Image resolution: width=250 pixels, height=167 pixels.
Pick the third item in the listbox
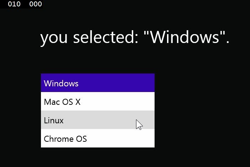coord(98,120)
